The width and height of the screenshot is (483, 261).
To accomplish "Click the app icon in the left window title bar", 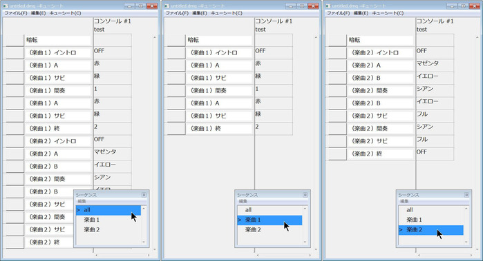I will [x=6, y=6].
